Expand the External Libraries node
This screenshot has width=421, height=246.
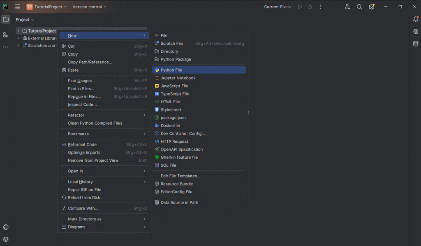[x=18, y=38]
